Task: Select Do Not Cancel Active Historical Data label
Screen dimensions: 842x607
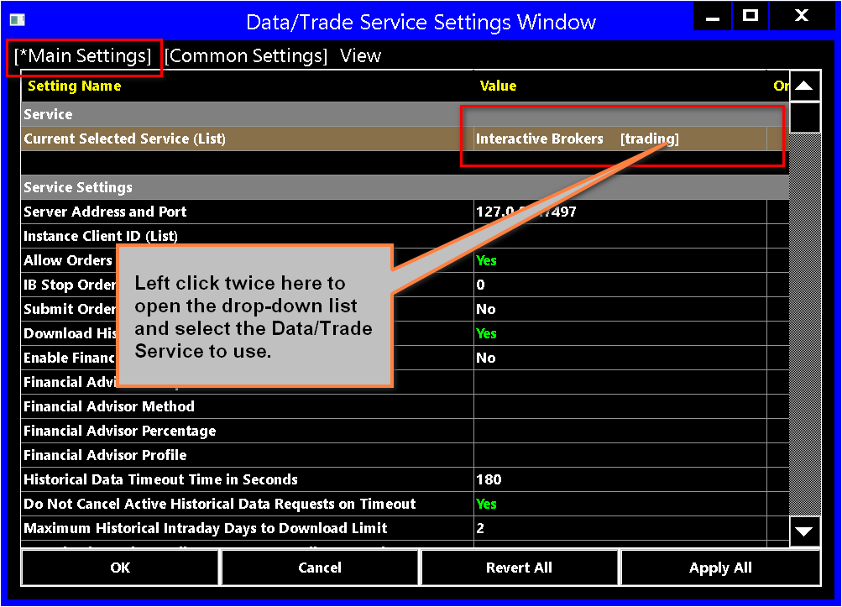Action: 220,504
